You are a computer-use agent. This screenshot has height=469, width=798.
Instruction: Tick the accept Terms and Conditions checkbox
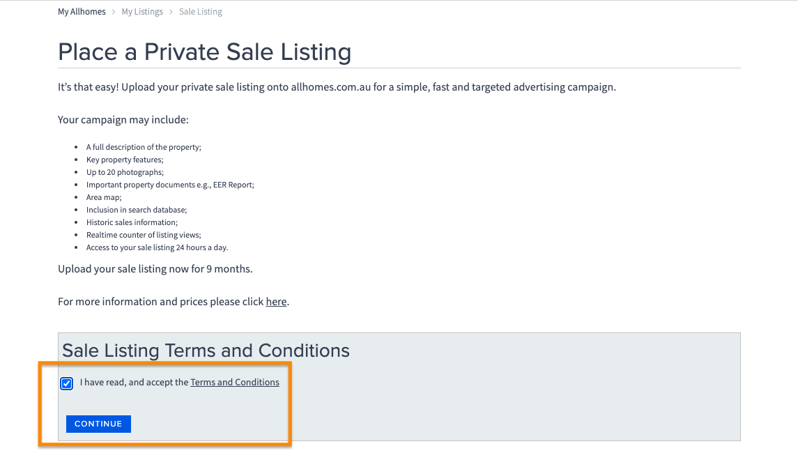(67, 383)
